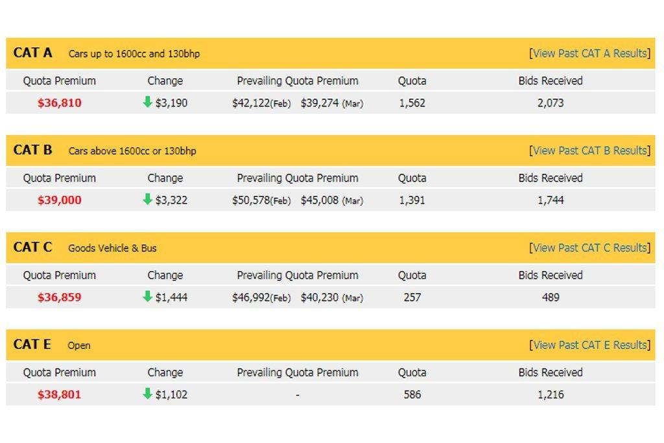Select the $36,859 CAT C quota premium
The height and width of the screenshot is (443, 664).
60,298
